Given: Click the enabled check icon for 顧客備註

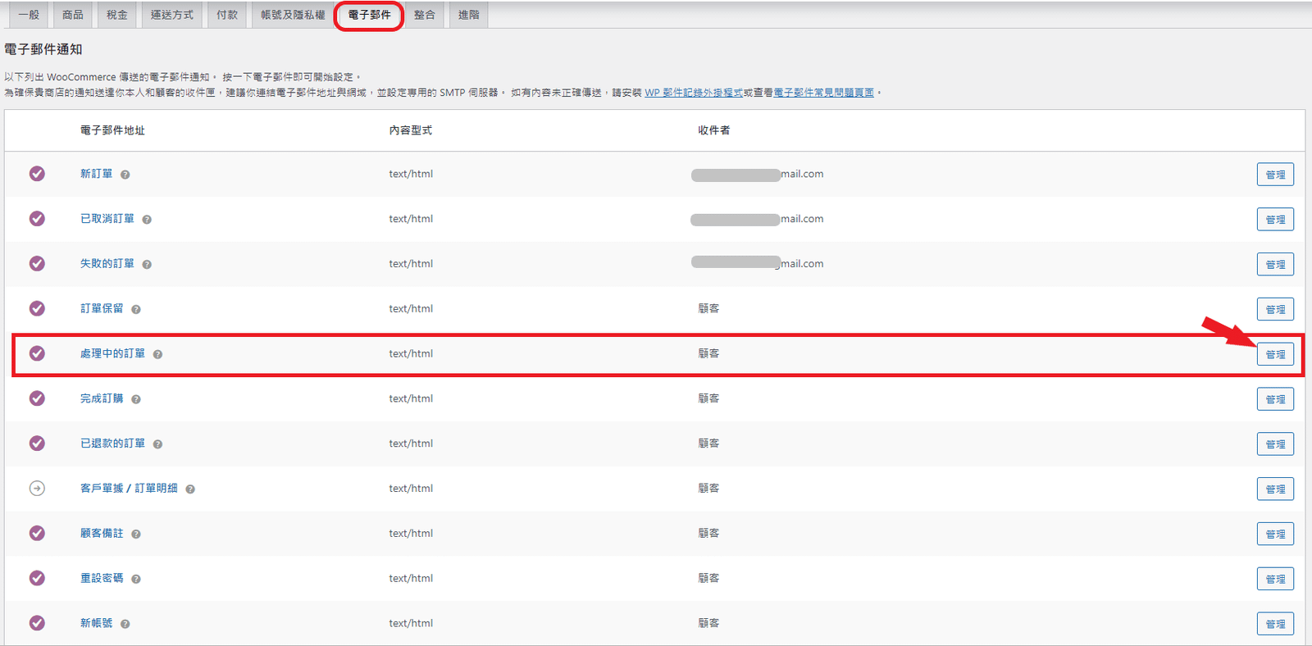Looking at the screenshot, I should point(37,533).
